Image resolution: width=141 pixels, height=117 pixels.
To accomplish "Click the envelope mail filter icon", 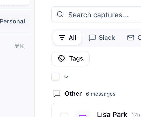I will [131, 38].
